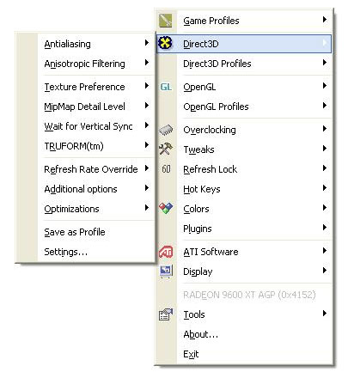This screenshot has width=348, height=372.
Task: Click the OpenGL 'GL' icon
Action: (166, 87)
